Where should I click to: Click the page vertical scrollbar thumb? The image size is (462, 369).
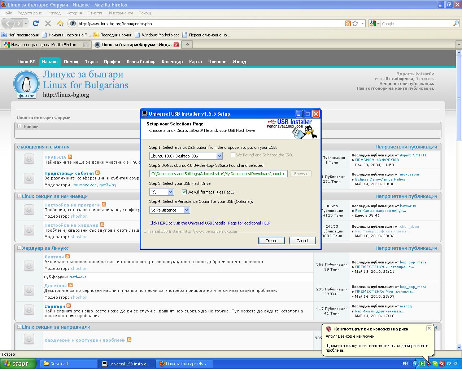point(459,99)
